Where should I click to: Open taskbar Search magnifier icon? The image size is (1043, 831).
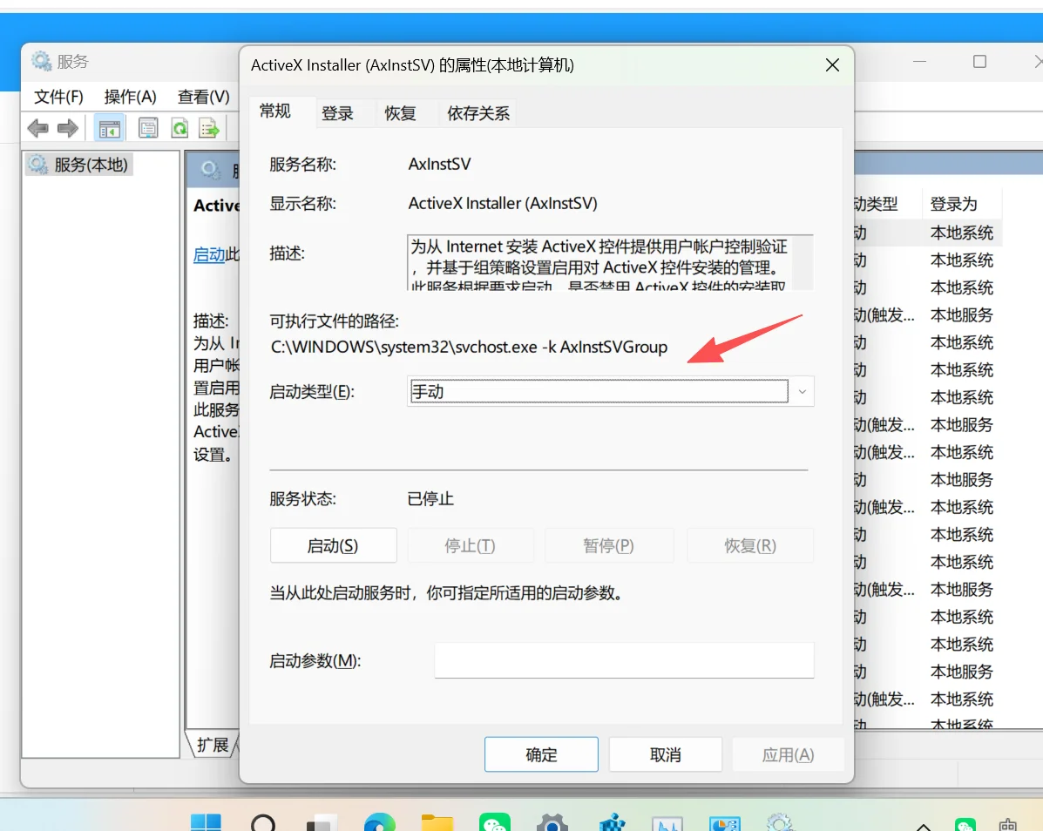pyautogui.click(x=263, y=823)
